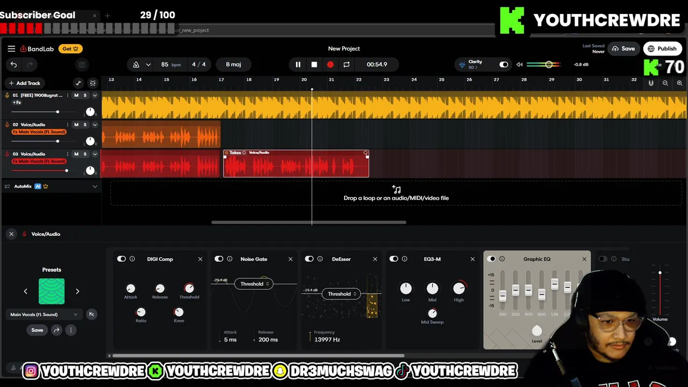Expand track 02 chevron
The width and height of the screenshot is (688, 387).
coord(95,125)
